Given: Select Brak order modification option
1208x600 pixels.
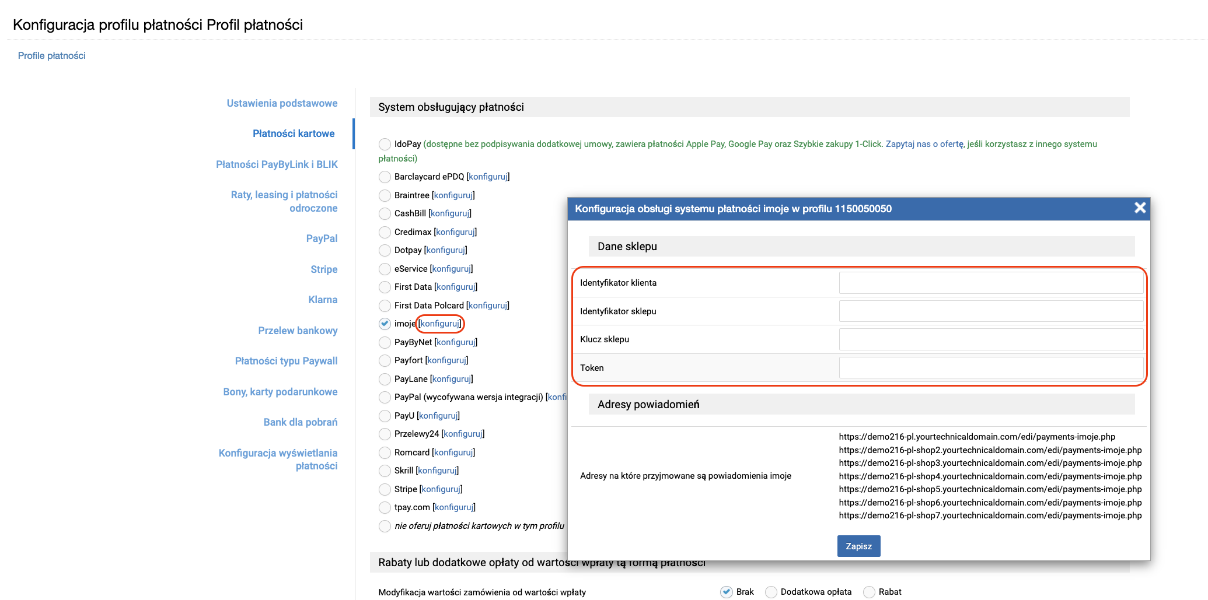Looking at the screenshot, I should (x=727, y=592).
